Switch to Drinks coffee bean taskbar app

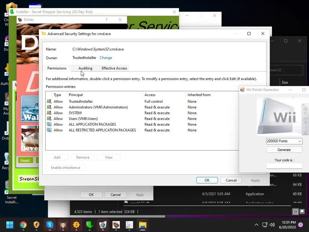116,225
